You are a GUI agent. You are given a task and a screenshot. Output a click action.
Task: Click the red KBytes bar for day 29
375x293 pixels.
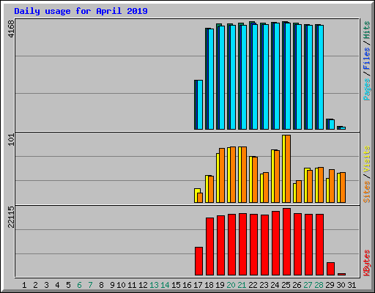330,269
